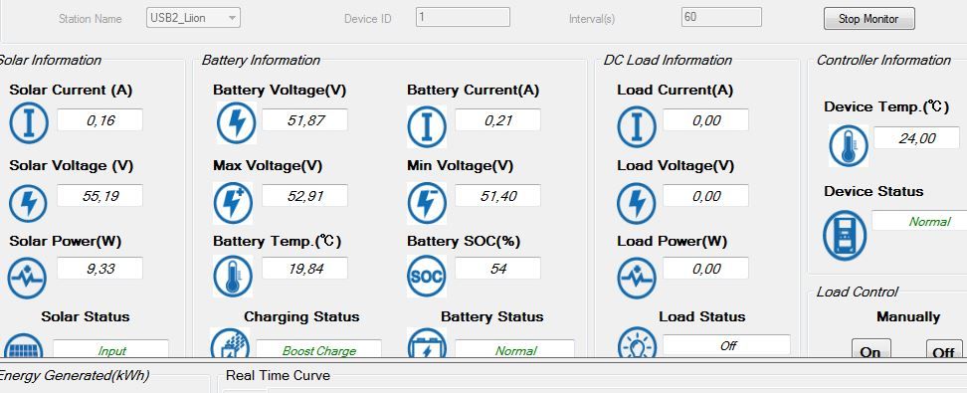Click the Load Control group title

(858, 292)
